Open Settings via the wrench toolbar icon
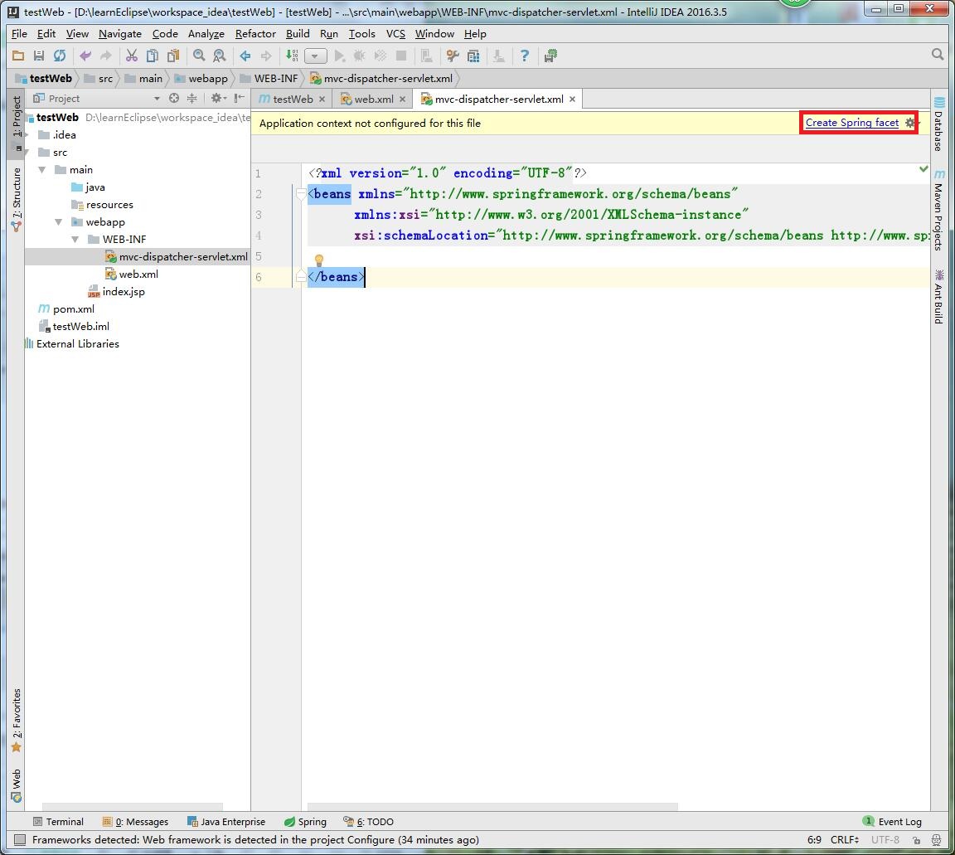This screenshot has height=855, width=955. click(453, 56)
